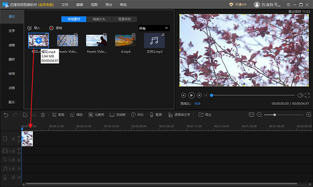This screenshot has width=313, height=187.
Task: Open the 动画 animation sidebar panel
Action: click(x=12, y=88)
